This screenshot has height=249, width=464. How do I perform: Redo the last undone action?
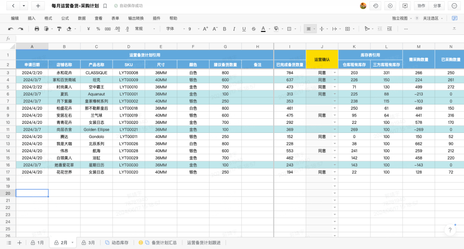pos(21,29)
